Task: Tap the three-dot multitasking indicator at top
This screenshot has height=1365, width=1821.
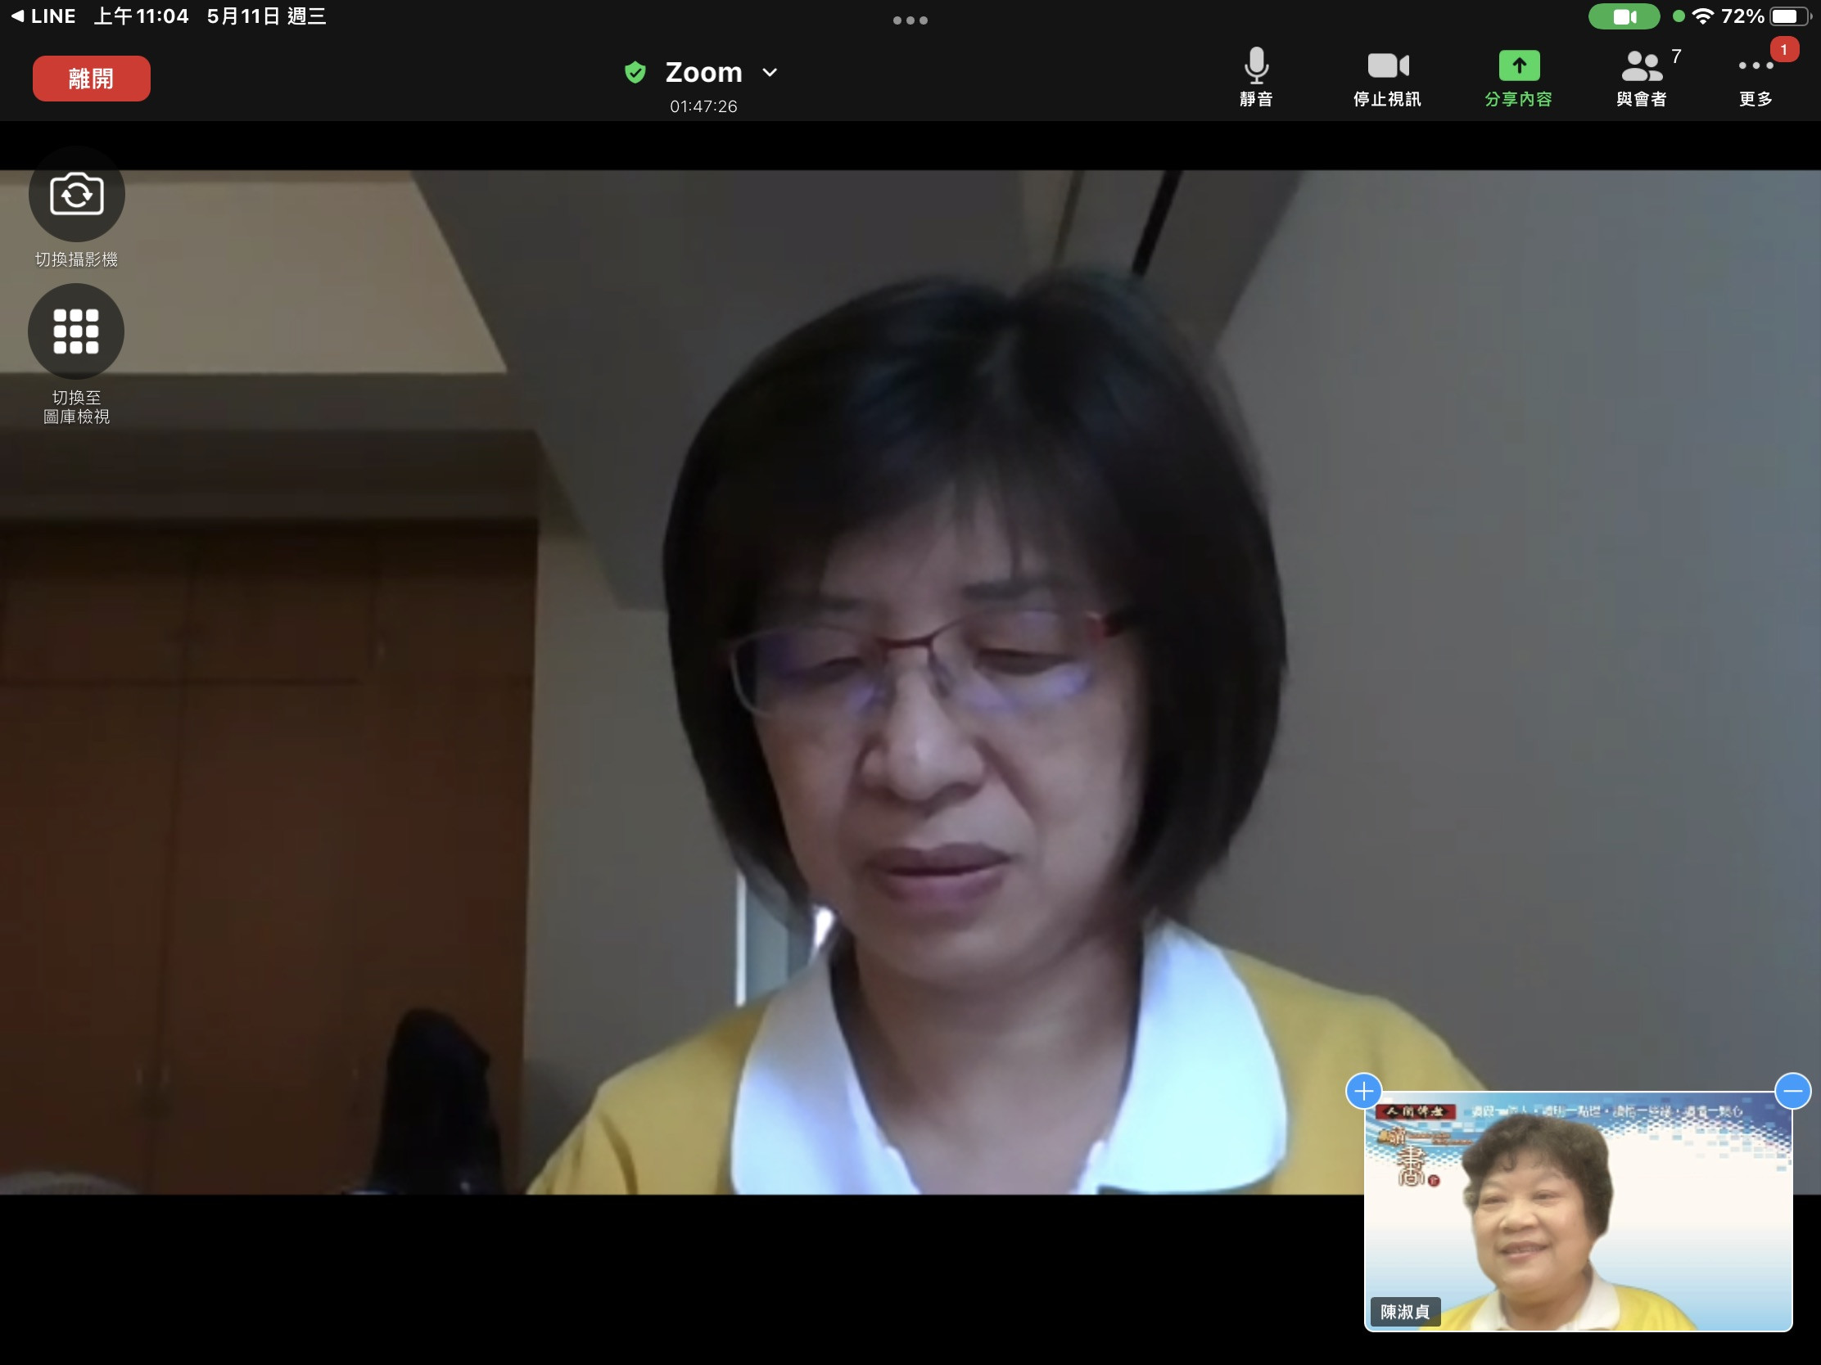Action: click(910, 20)
